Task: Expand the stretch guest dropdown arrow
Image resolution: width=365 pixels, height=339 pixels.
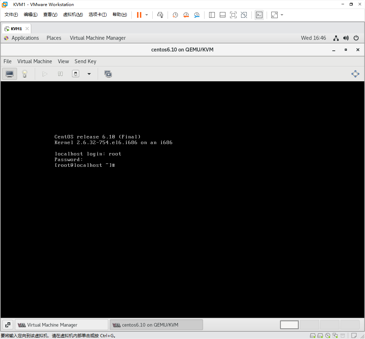Action: [282, 15]
